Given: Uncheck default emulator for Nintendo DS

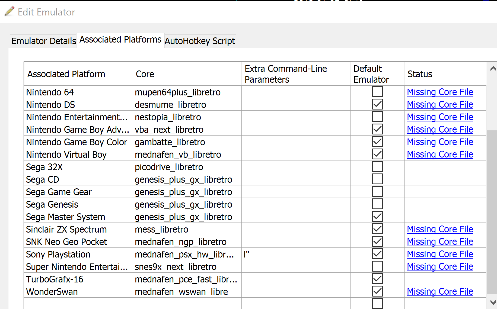Looking at the screenshot, I should tap(377, 104).
